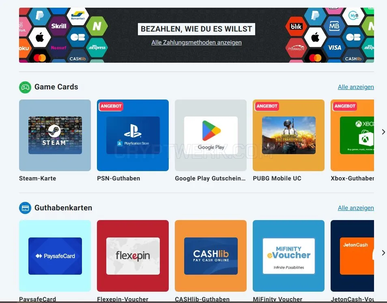Click the VISA hexagon logo
Screen dimensions: 387x303
(334, 47)
